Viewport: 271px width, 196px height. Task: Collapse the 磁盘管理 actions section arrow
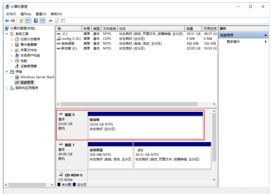(266, 35)
